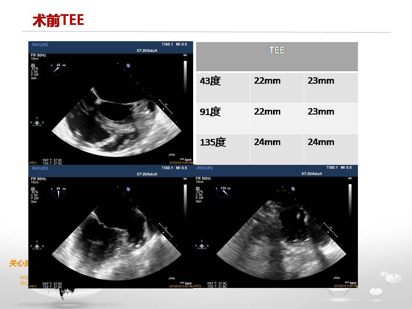Screen dimensions: 412x309
Task: Click X7-2t/Adult label in bottom-right ultrasound
Action: click(312, 174)
